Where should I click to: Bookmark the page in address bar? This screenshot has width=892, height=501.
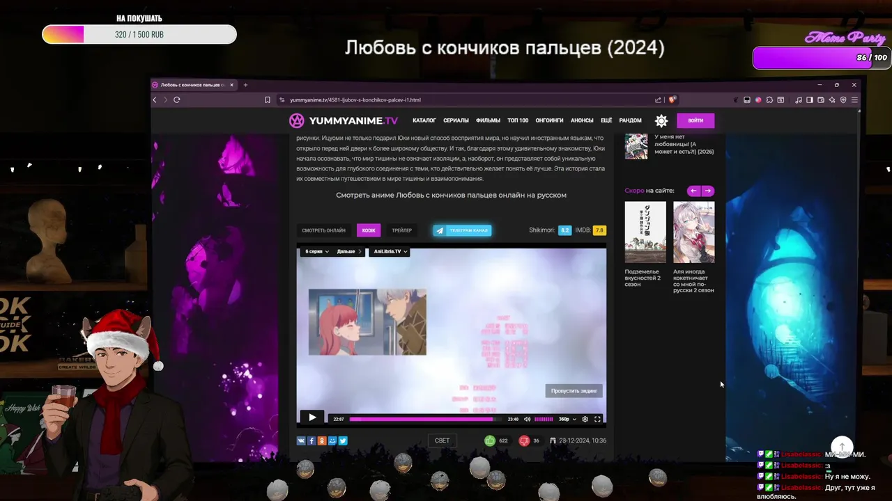268,100
